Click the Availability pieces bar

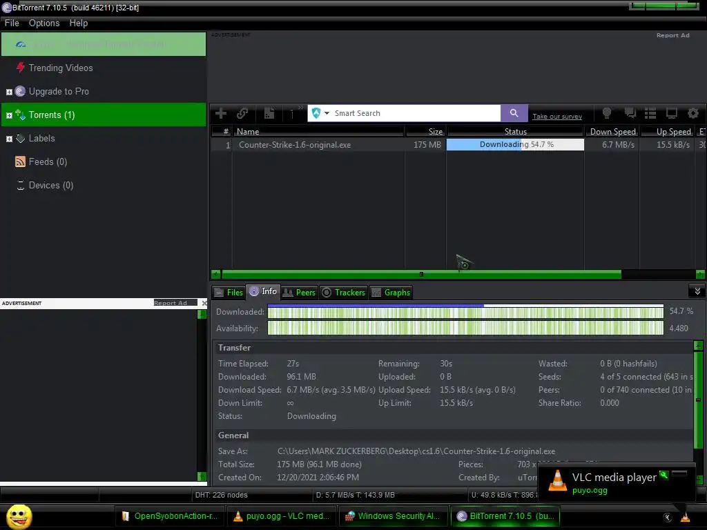pyautogui.click(x=465, y=328)
